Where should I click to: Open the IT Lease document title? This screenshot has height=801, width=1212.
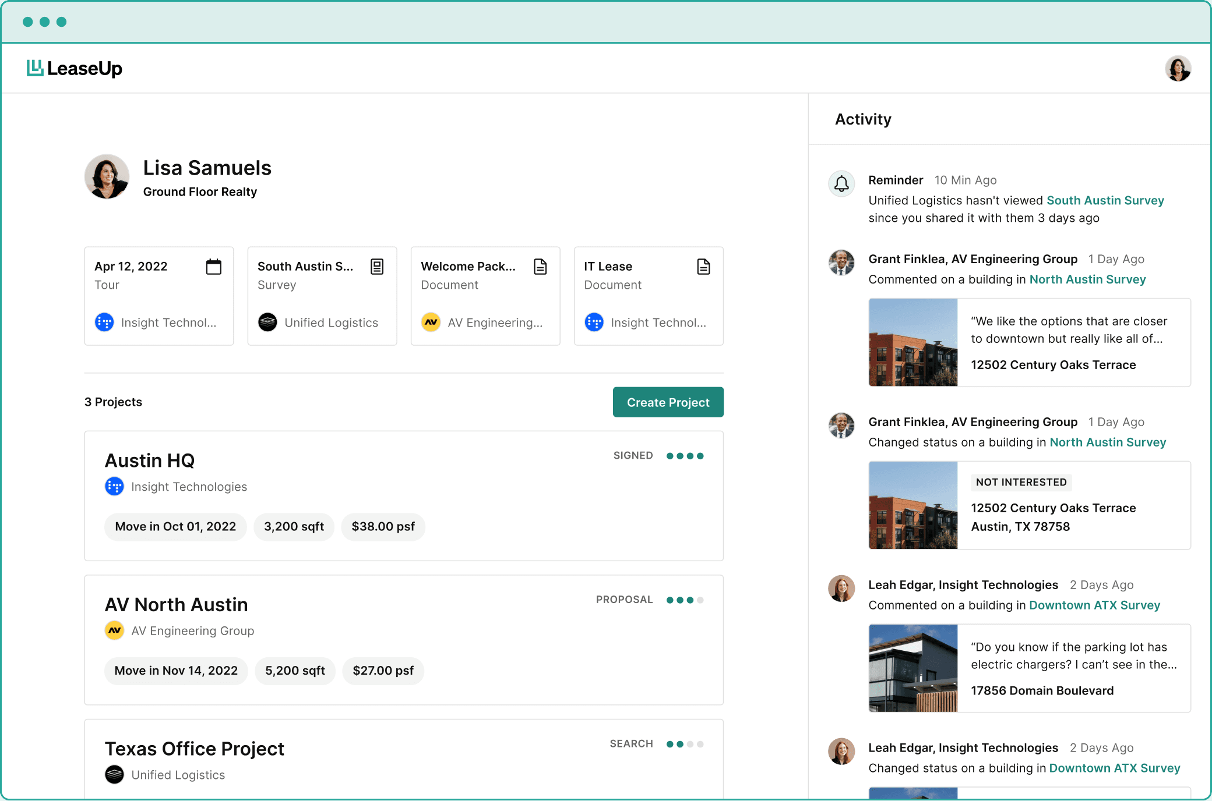click(608, 266)
